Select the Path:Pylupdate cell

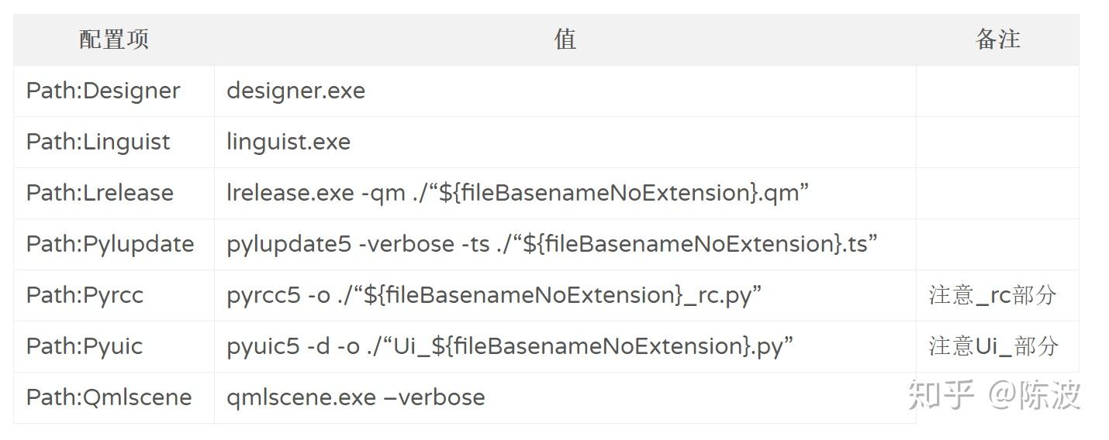pyautogui.click(x=110, y=244)
